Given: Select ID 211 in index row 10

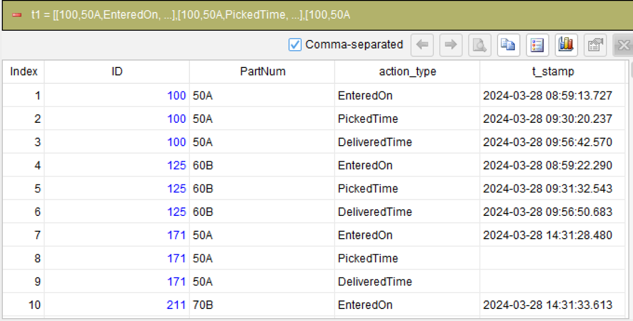Looking at the screenshot, I should (177, 305).
